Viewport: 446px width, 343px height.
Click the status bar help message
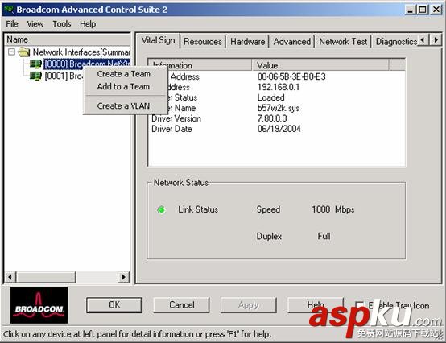[x=137, y=334]
